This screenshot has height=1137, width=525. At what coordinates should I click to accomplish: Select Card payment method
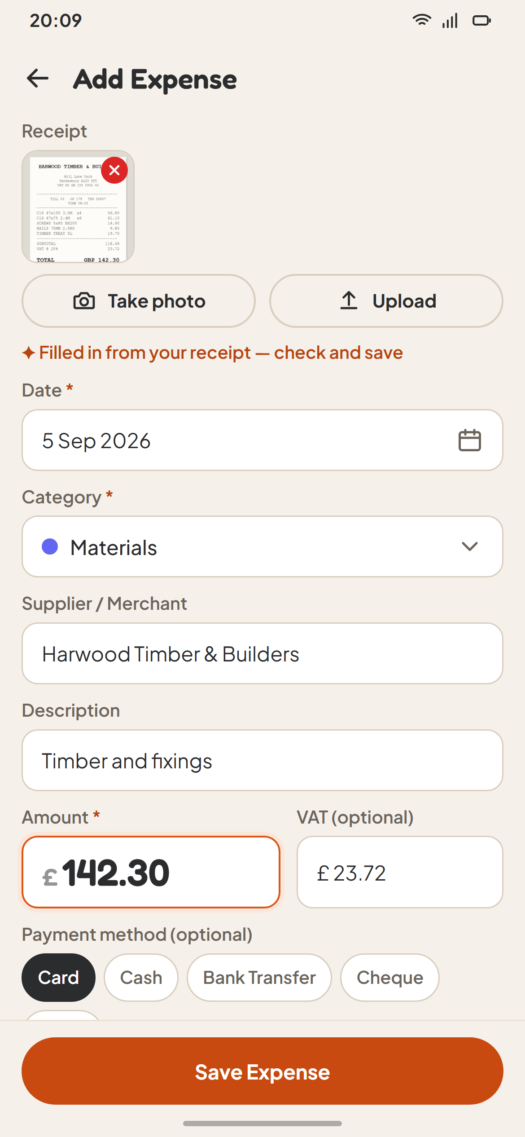[58, 978]
